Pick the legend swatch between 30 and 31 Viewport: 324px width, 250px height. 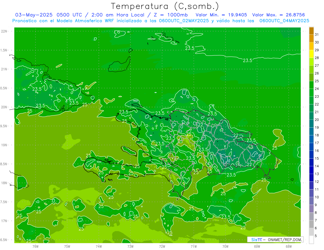[311, 39]
